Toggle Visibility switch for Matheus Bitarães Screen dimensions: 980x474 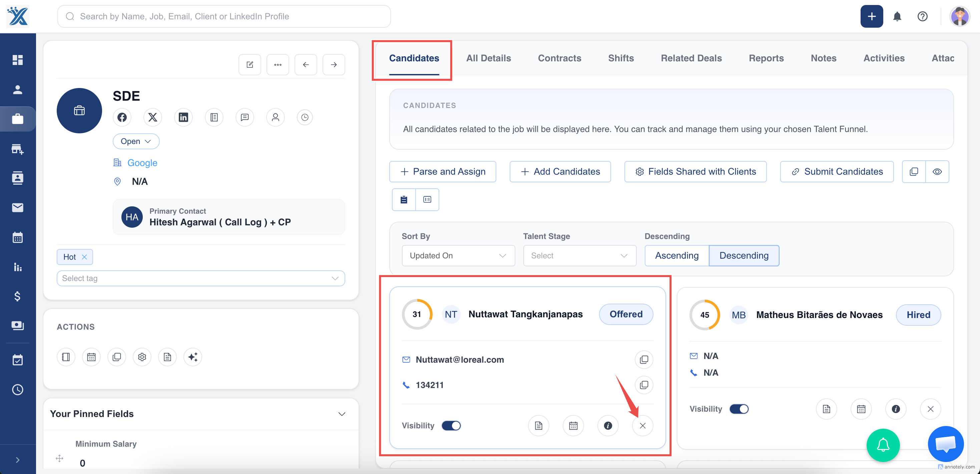(739, 409)
